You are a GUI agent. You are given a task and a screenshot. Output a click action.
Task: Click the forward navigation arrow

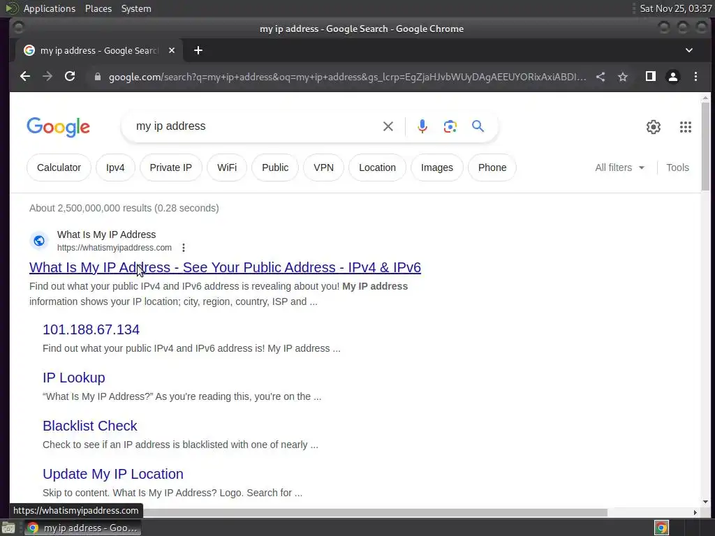click(x=47, y=77)
